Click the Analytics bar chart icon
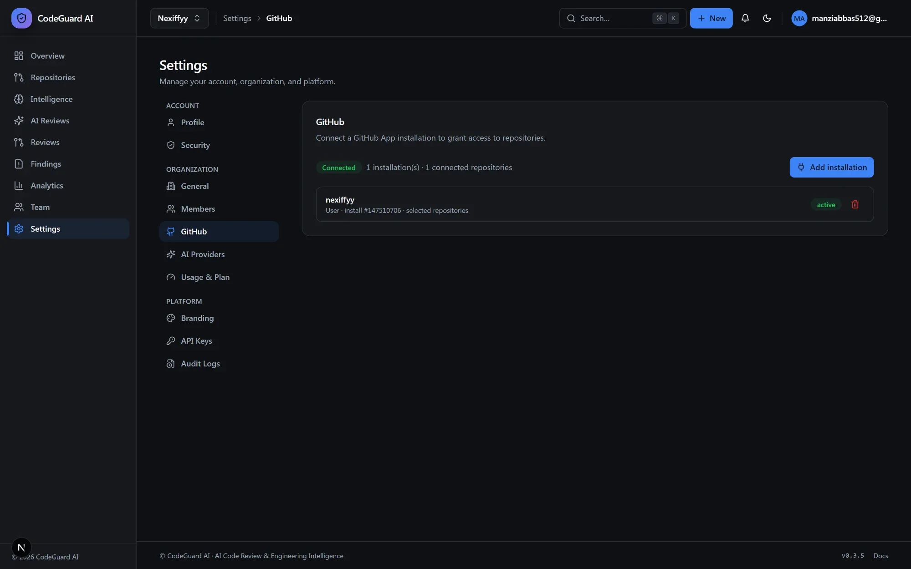This screenshot has height=569, width=911. point(19,186)
